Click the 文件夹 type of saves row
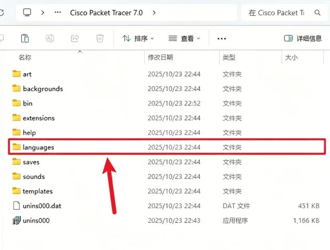Viewport: 330px width, 250px height. [x=232, y=162]
